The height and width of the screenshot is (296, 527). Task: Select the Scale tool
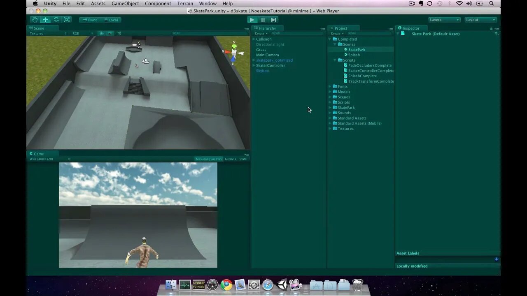67,20
